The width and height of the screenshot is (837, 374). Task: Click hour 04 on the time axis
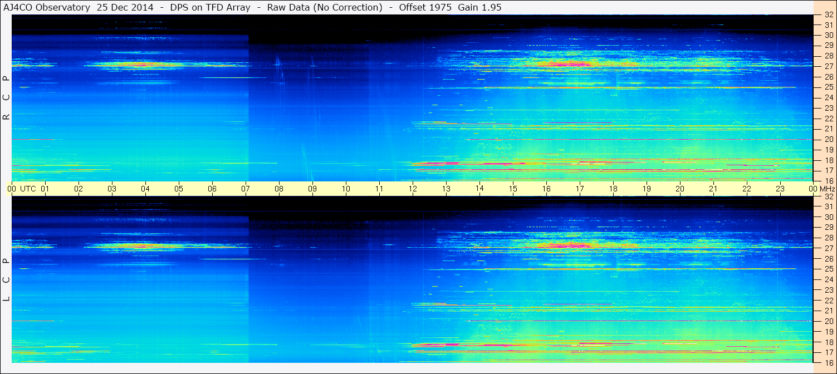pyautogui.click(x=145, y=189)
